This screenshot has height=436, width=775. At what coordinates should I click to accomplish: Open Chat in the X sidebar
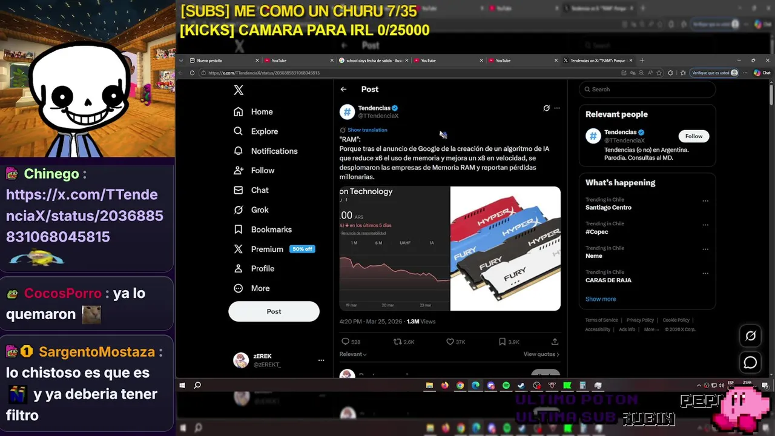tap(251, 190)
